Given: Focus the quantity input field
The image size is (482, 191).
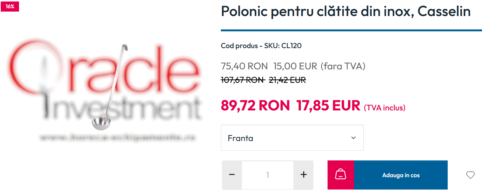Looking at the screenshot, I should pos(267,175).
